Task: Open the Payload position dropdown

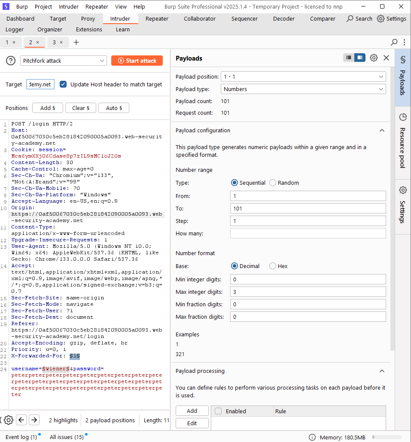Action: coord(303,76)
